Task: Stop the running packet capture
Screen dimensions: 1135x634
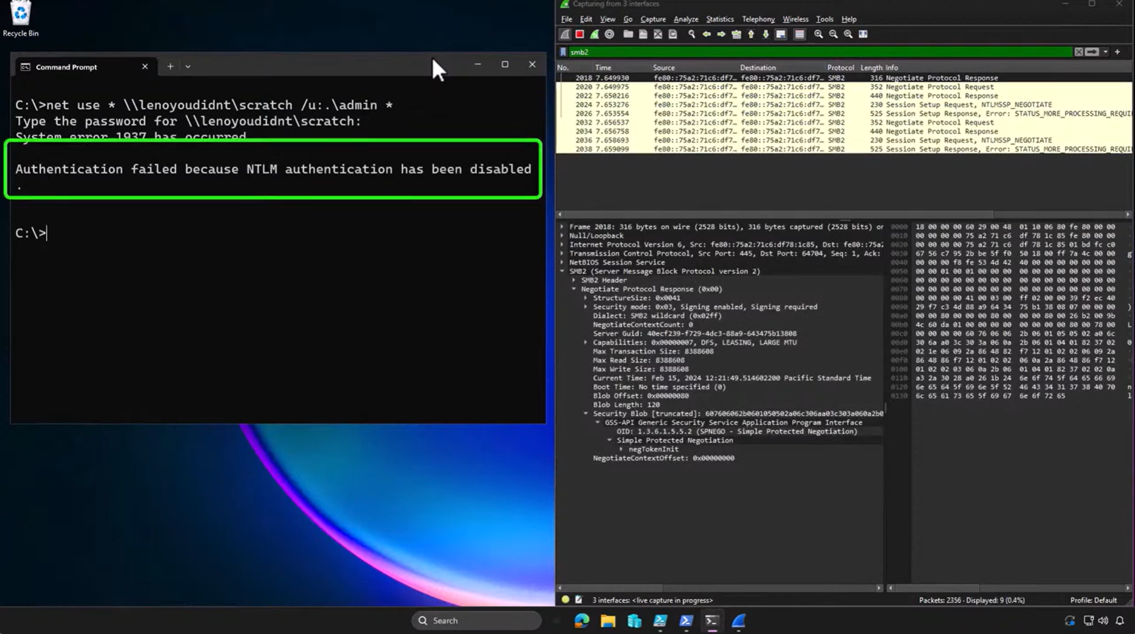Action: click(x=580, y=34)
